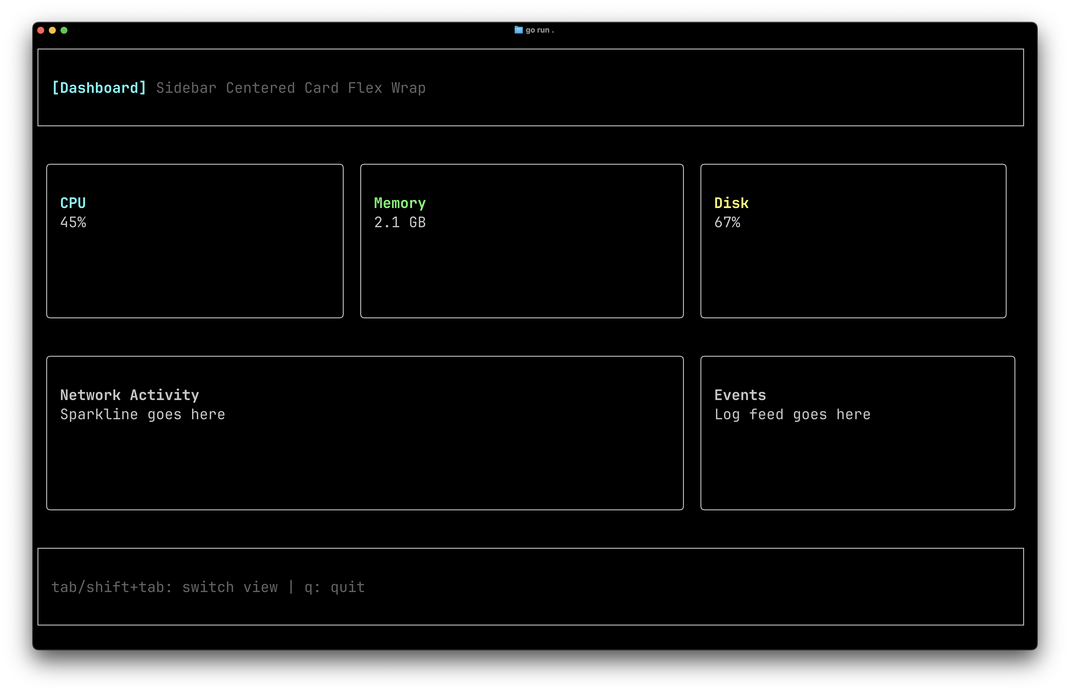Switch to the Sidebar tab
Viewport: 1070px width, 693px height.
(186, 88)
